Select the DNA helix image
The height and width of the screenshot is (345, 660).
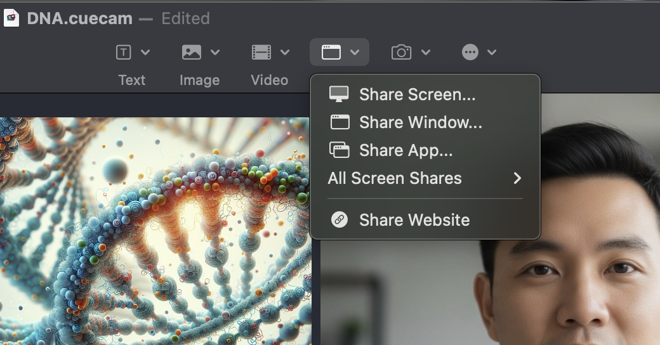click(x=155, y=231)
